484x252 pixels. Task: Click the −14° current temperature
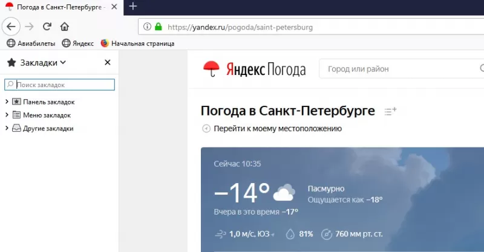click(241, 193)
